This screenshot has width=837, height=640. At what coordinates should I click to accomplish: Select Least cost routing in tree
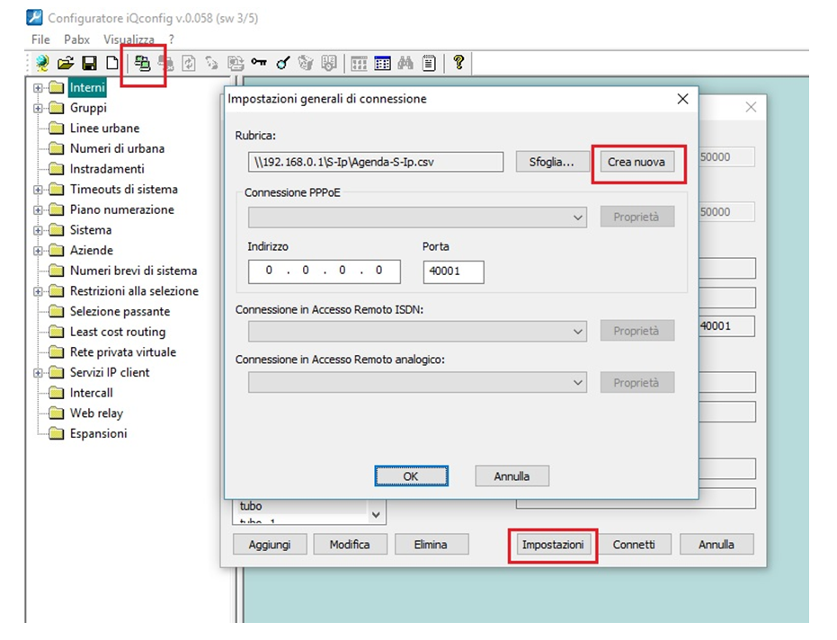point(118,332)
